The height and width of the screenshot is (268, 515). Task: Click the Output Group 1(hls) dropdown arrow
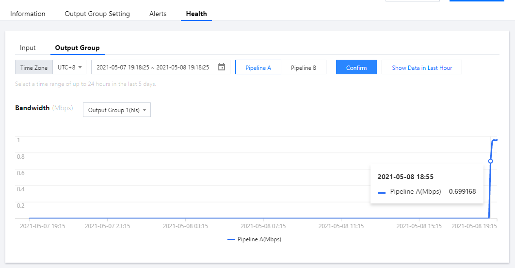(x=145, y=110)
